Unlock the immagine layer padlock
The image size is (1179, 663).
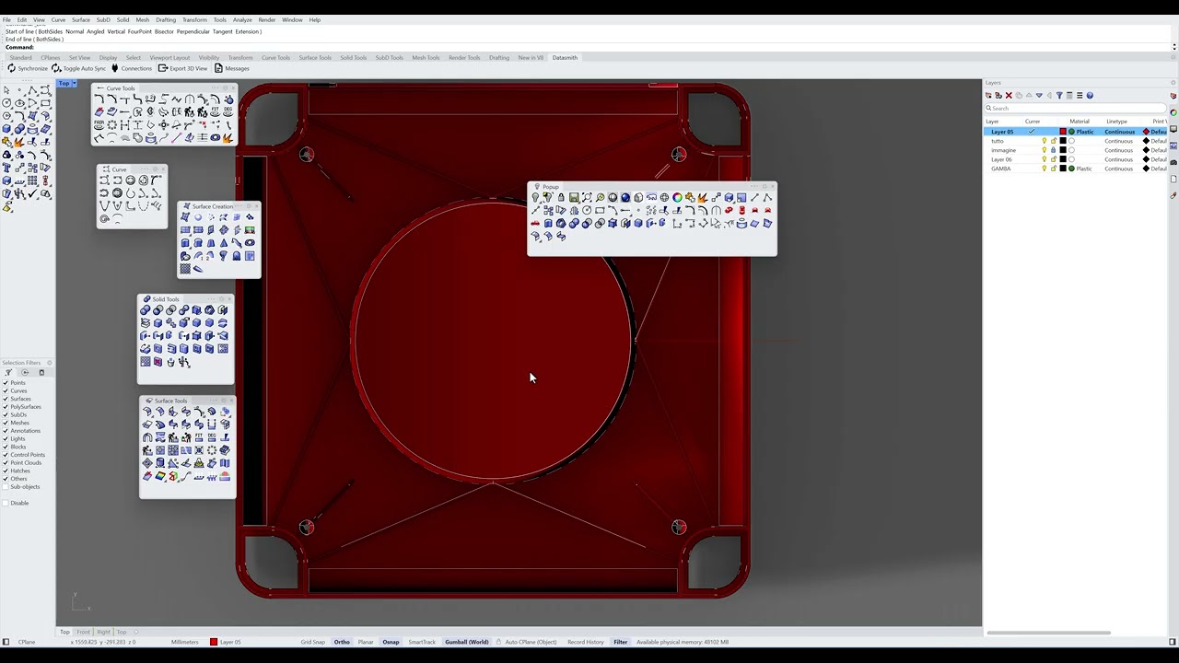tap(1054, 150)
